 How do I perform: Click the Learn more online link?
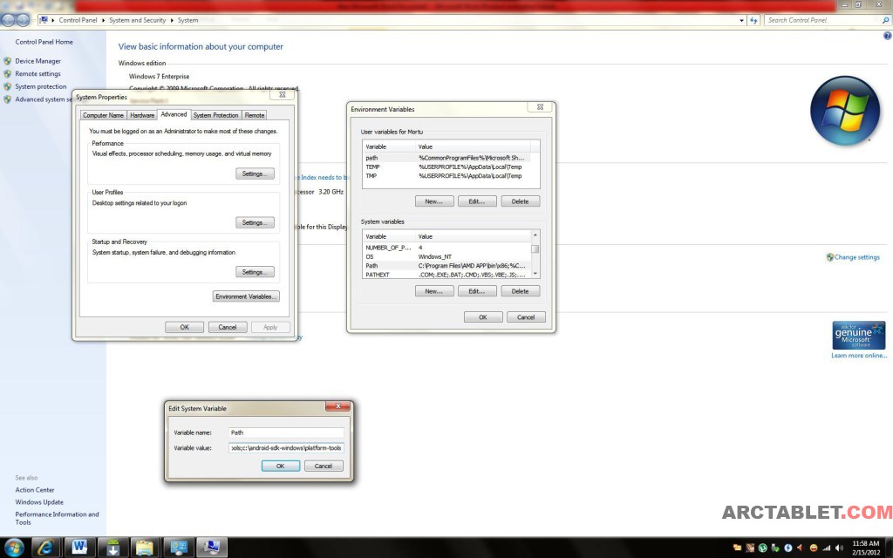(x=859, y=356)
